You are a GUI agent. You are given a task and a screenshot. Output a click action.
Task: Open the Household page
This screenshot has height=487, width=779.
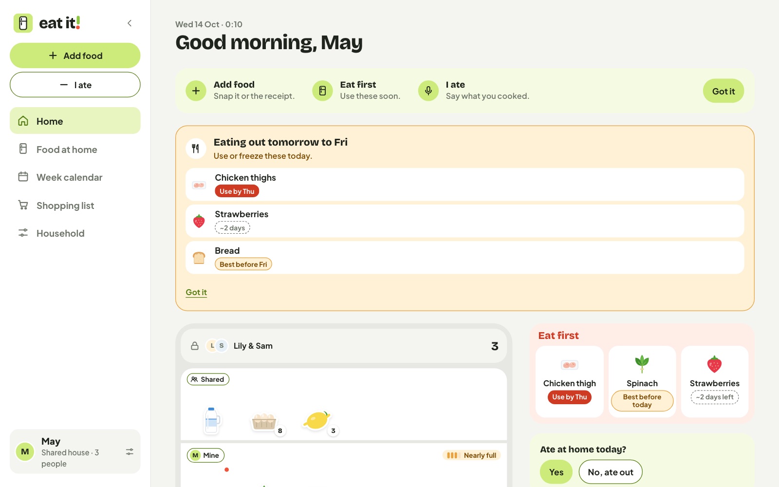click(x=75, y=233)
